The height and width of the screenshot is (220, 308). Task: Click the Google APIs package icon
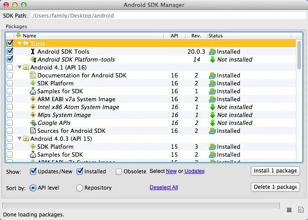[x=33, y=123]
